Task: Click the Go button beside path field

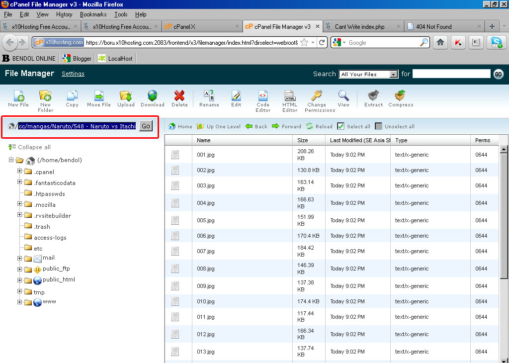Action: pos(146,126)
